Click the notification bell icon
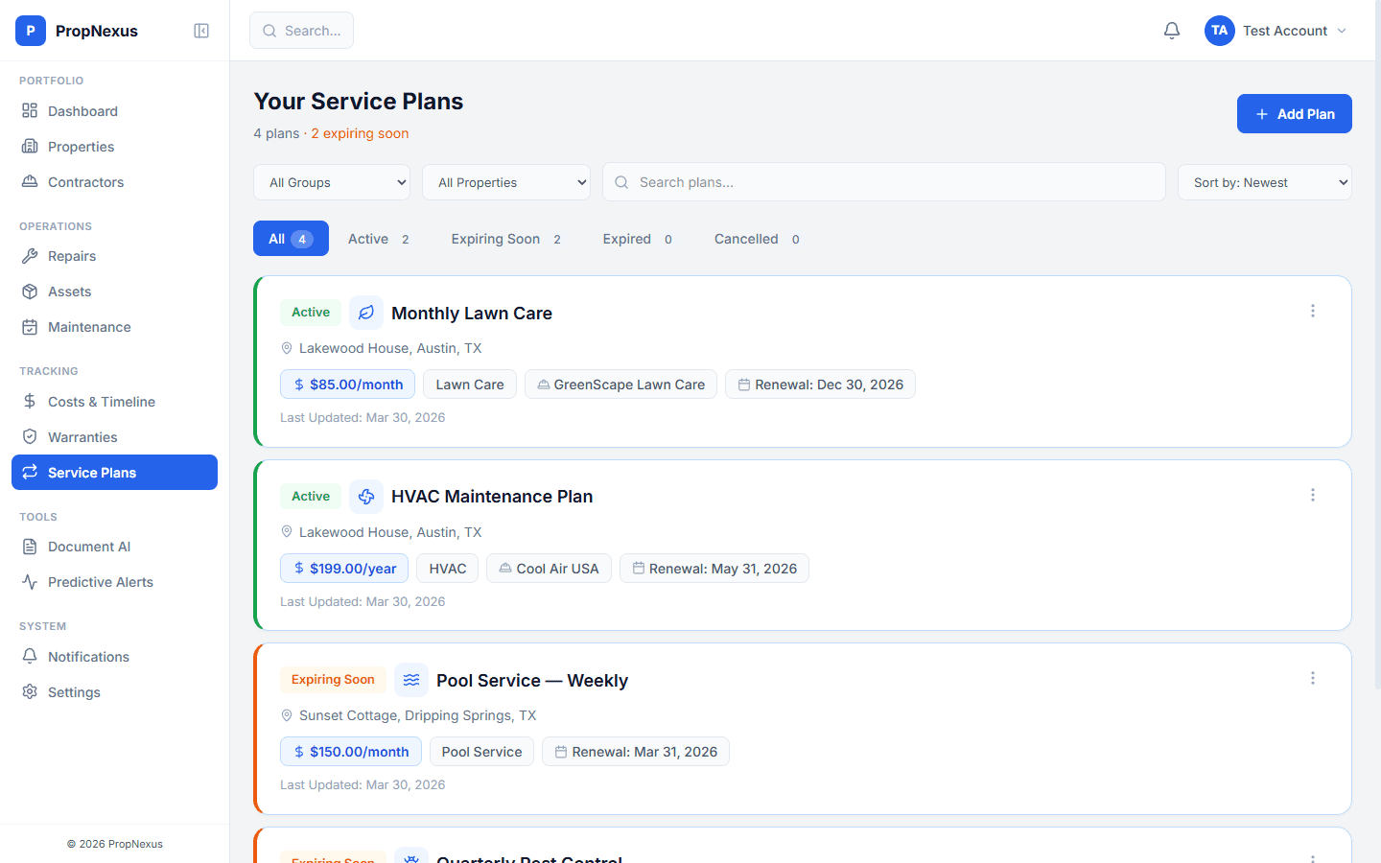This screenshot has height=863, width=1381. pos(1171,30)
